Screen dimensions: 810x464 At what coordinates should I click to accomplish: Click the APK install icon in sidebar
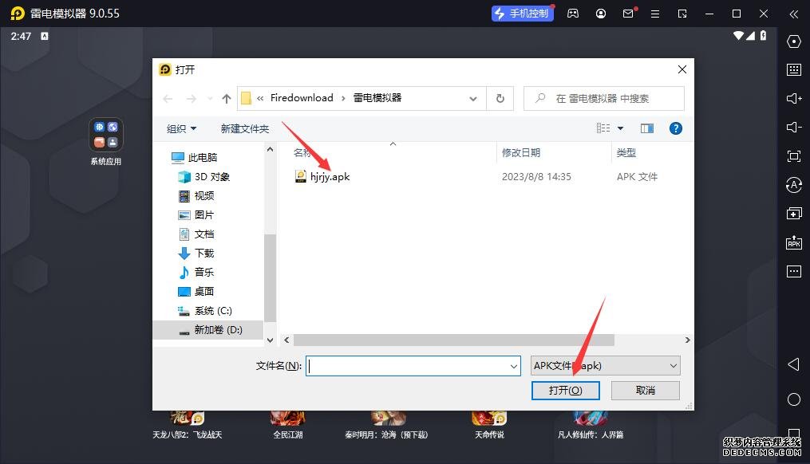(793, 242)
